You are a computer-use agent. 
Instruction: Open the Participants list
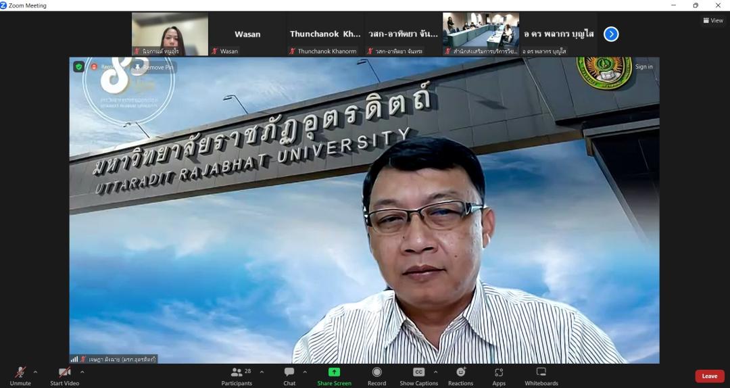tap(237, 375)
